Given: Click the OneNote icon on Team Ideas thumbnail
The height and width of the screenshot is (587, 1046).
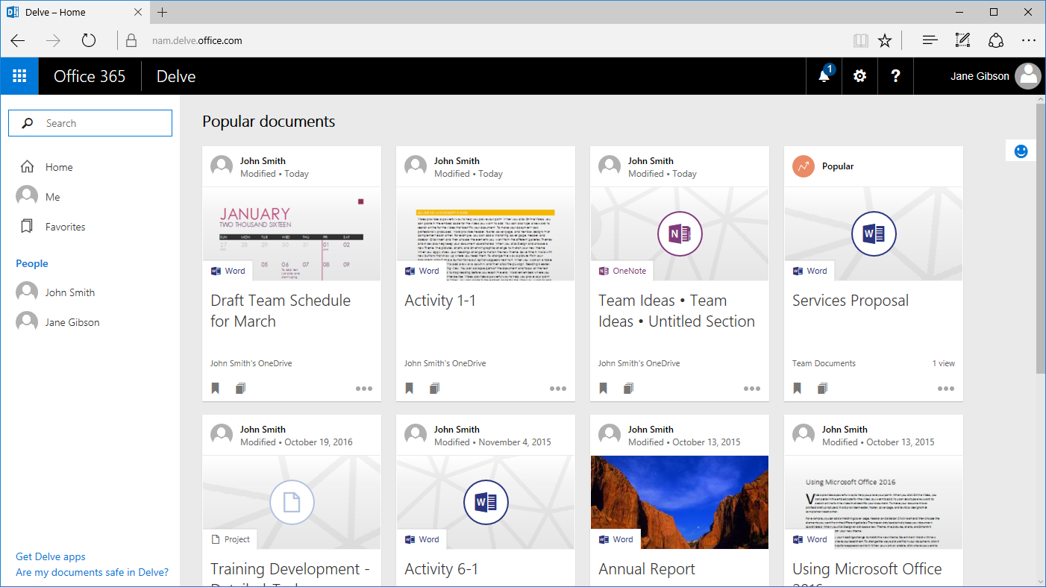Looking at the screenshot, I should coord(680,234).
